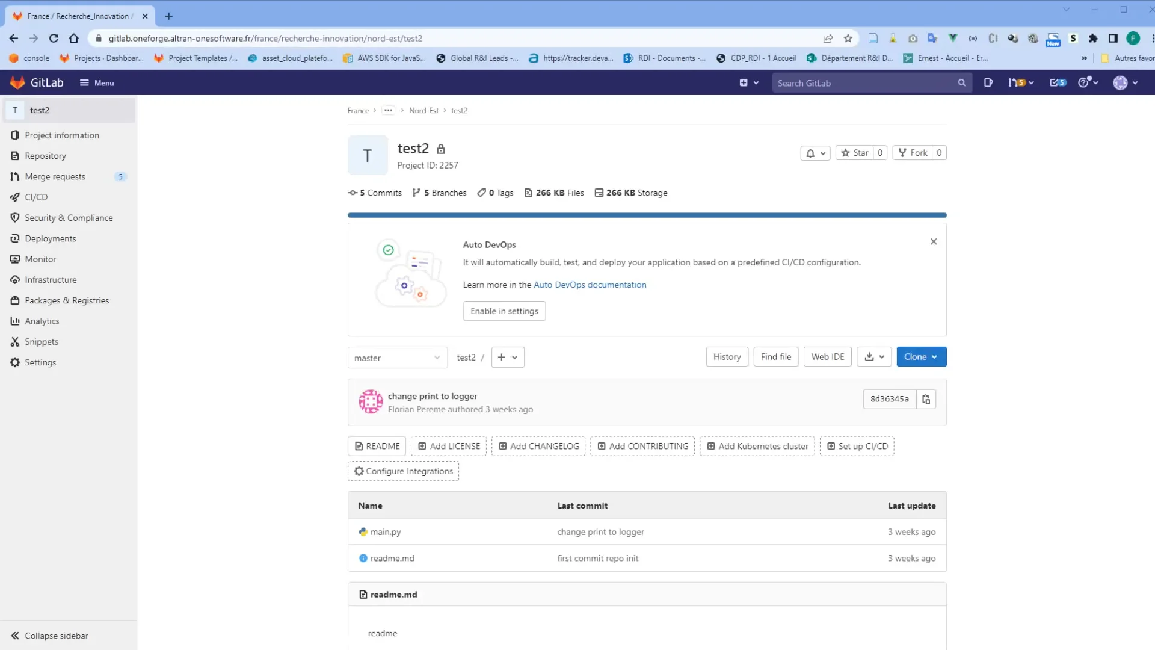Open the Help dropdown in navbar
Image resolution: width=1155 pixels, height=650 pixels.
(1088, 83)
